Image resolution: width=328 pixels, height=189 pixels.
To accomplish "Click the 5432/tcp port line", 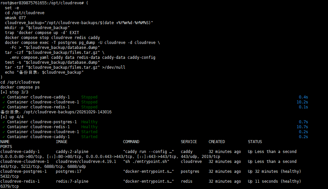I will point(9,176).
